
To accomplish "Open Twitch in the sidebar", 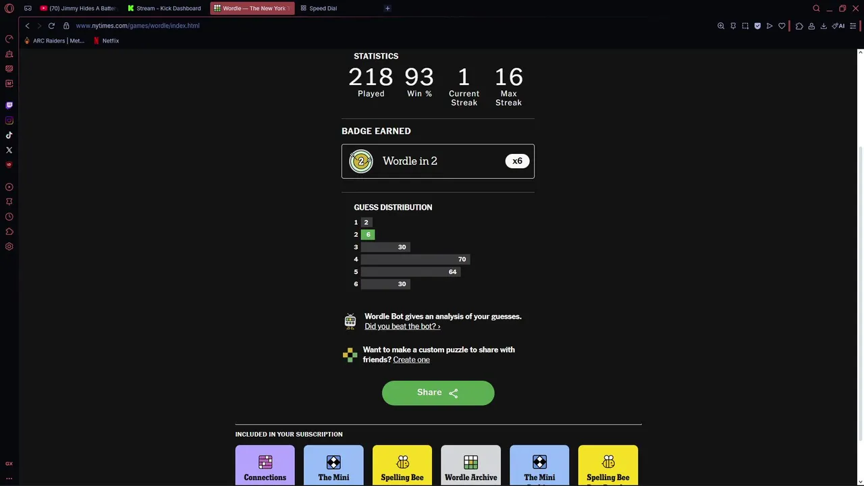I will 9,105.
